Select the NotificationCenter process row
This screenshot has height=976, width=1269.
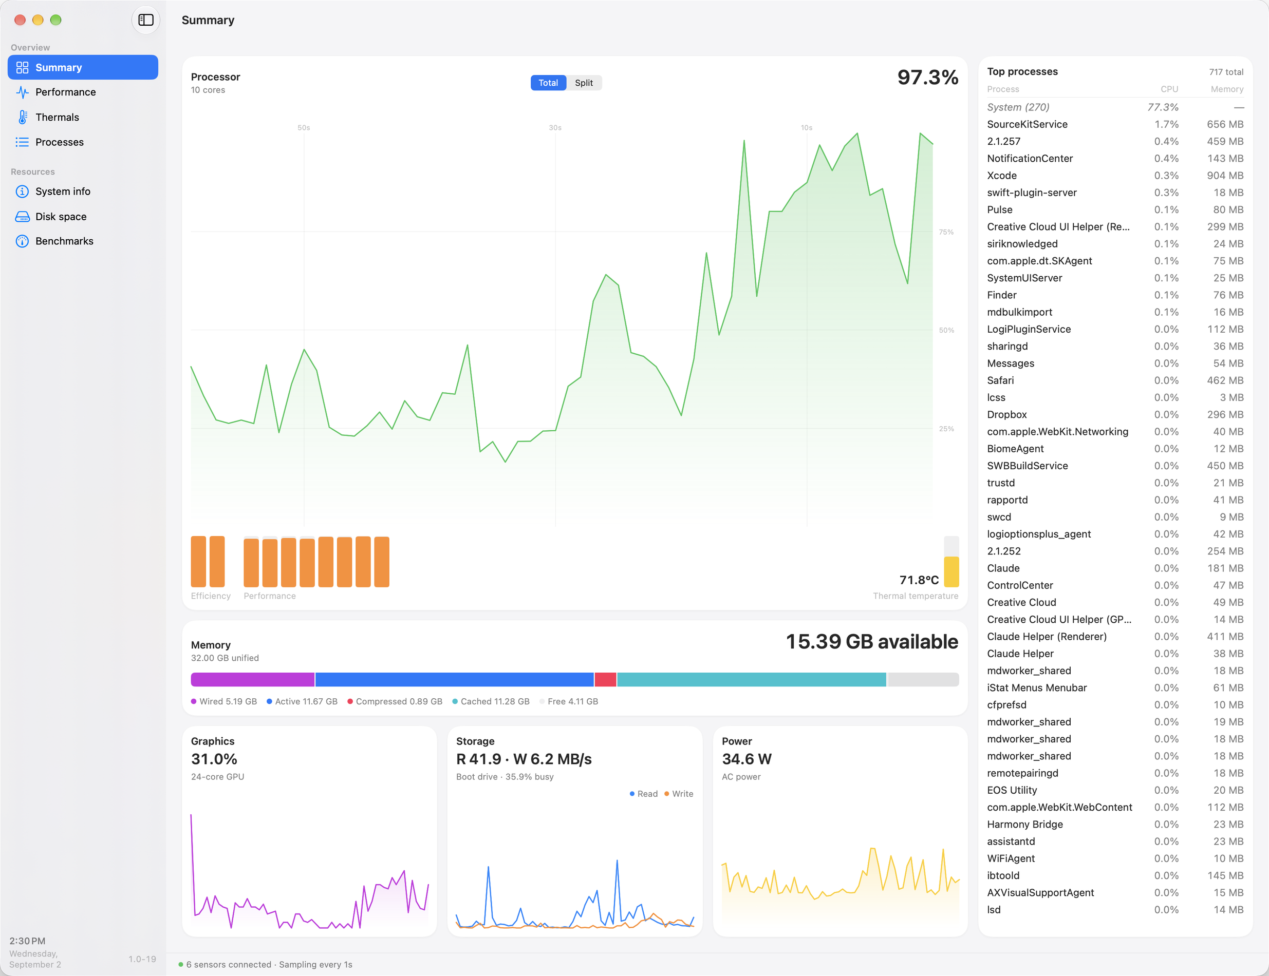point(1115,159)
